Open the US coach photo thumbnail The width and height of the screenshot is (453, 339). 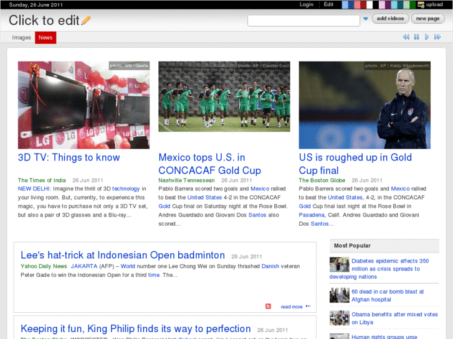click(365, 105)
